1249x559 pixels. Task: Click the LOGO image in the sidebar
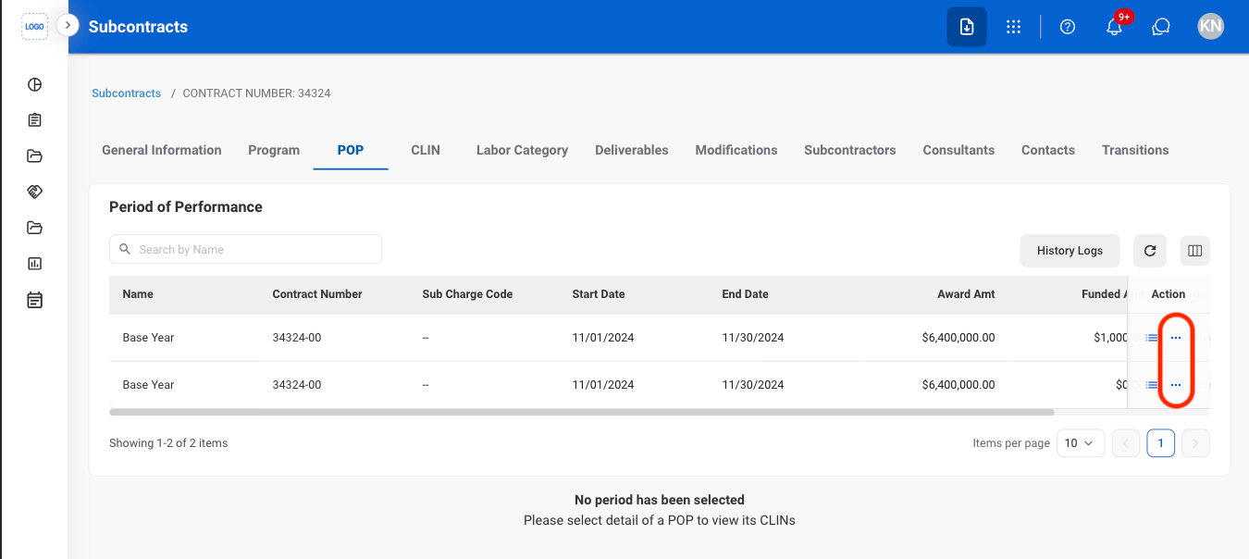[x=35, y=27]
